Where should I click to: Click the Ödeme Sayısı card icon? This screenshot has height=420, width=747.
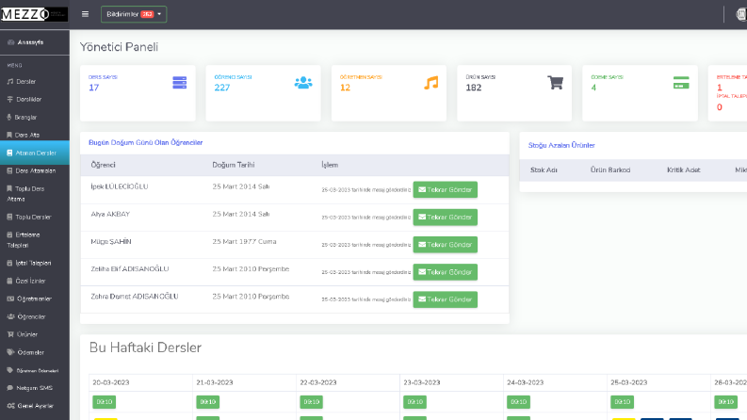(681, 83)
